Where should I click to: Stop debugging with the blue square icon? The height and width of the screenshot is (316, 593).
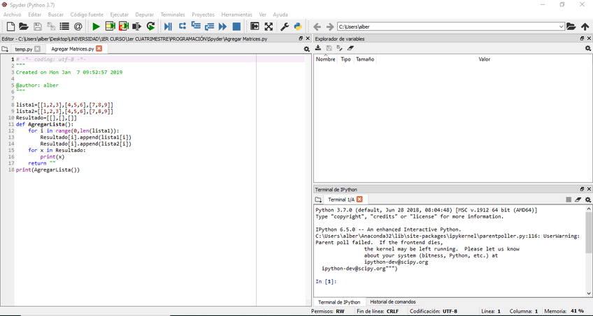click(x=236, y=27)
